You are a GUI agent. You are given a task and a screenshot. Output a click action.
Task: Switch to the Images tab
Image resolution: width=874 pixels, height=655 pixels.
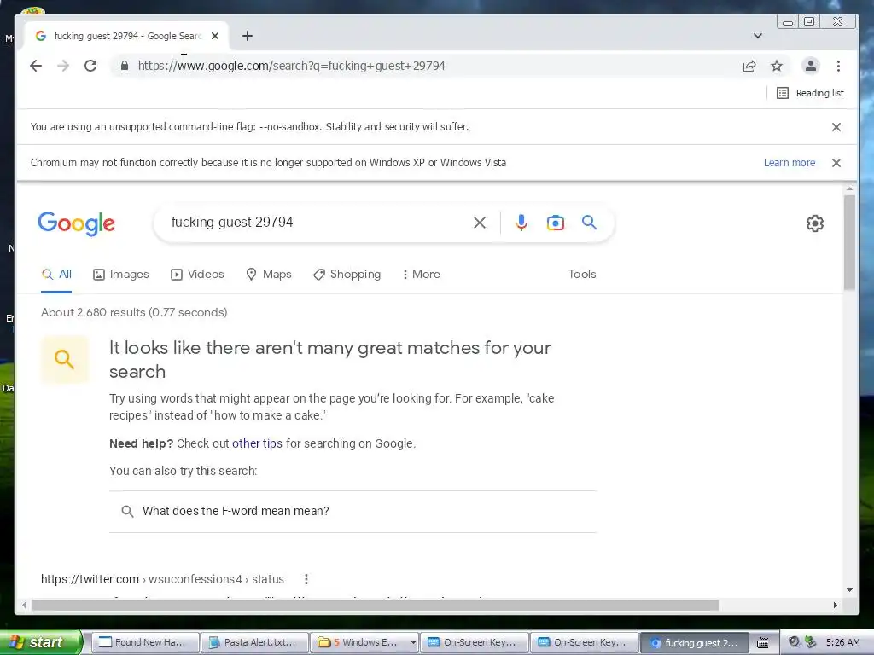121,274
